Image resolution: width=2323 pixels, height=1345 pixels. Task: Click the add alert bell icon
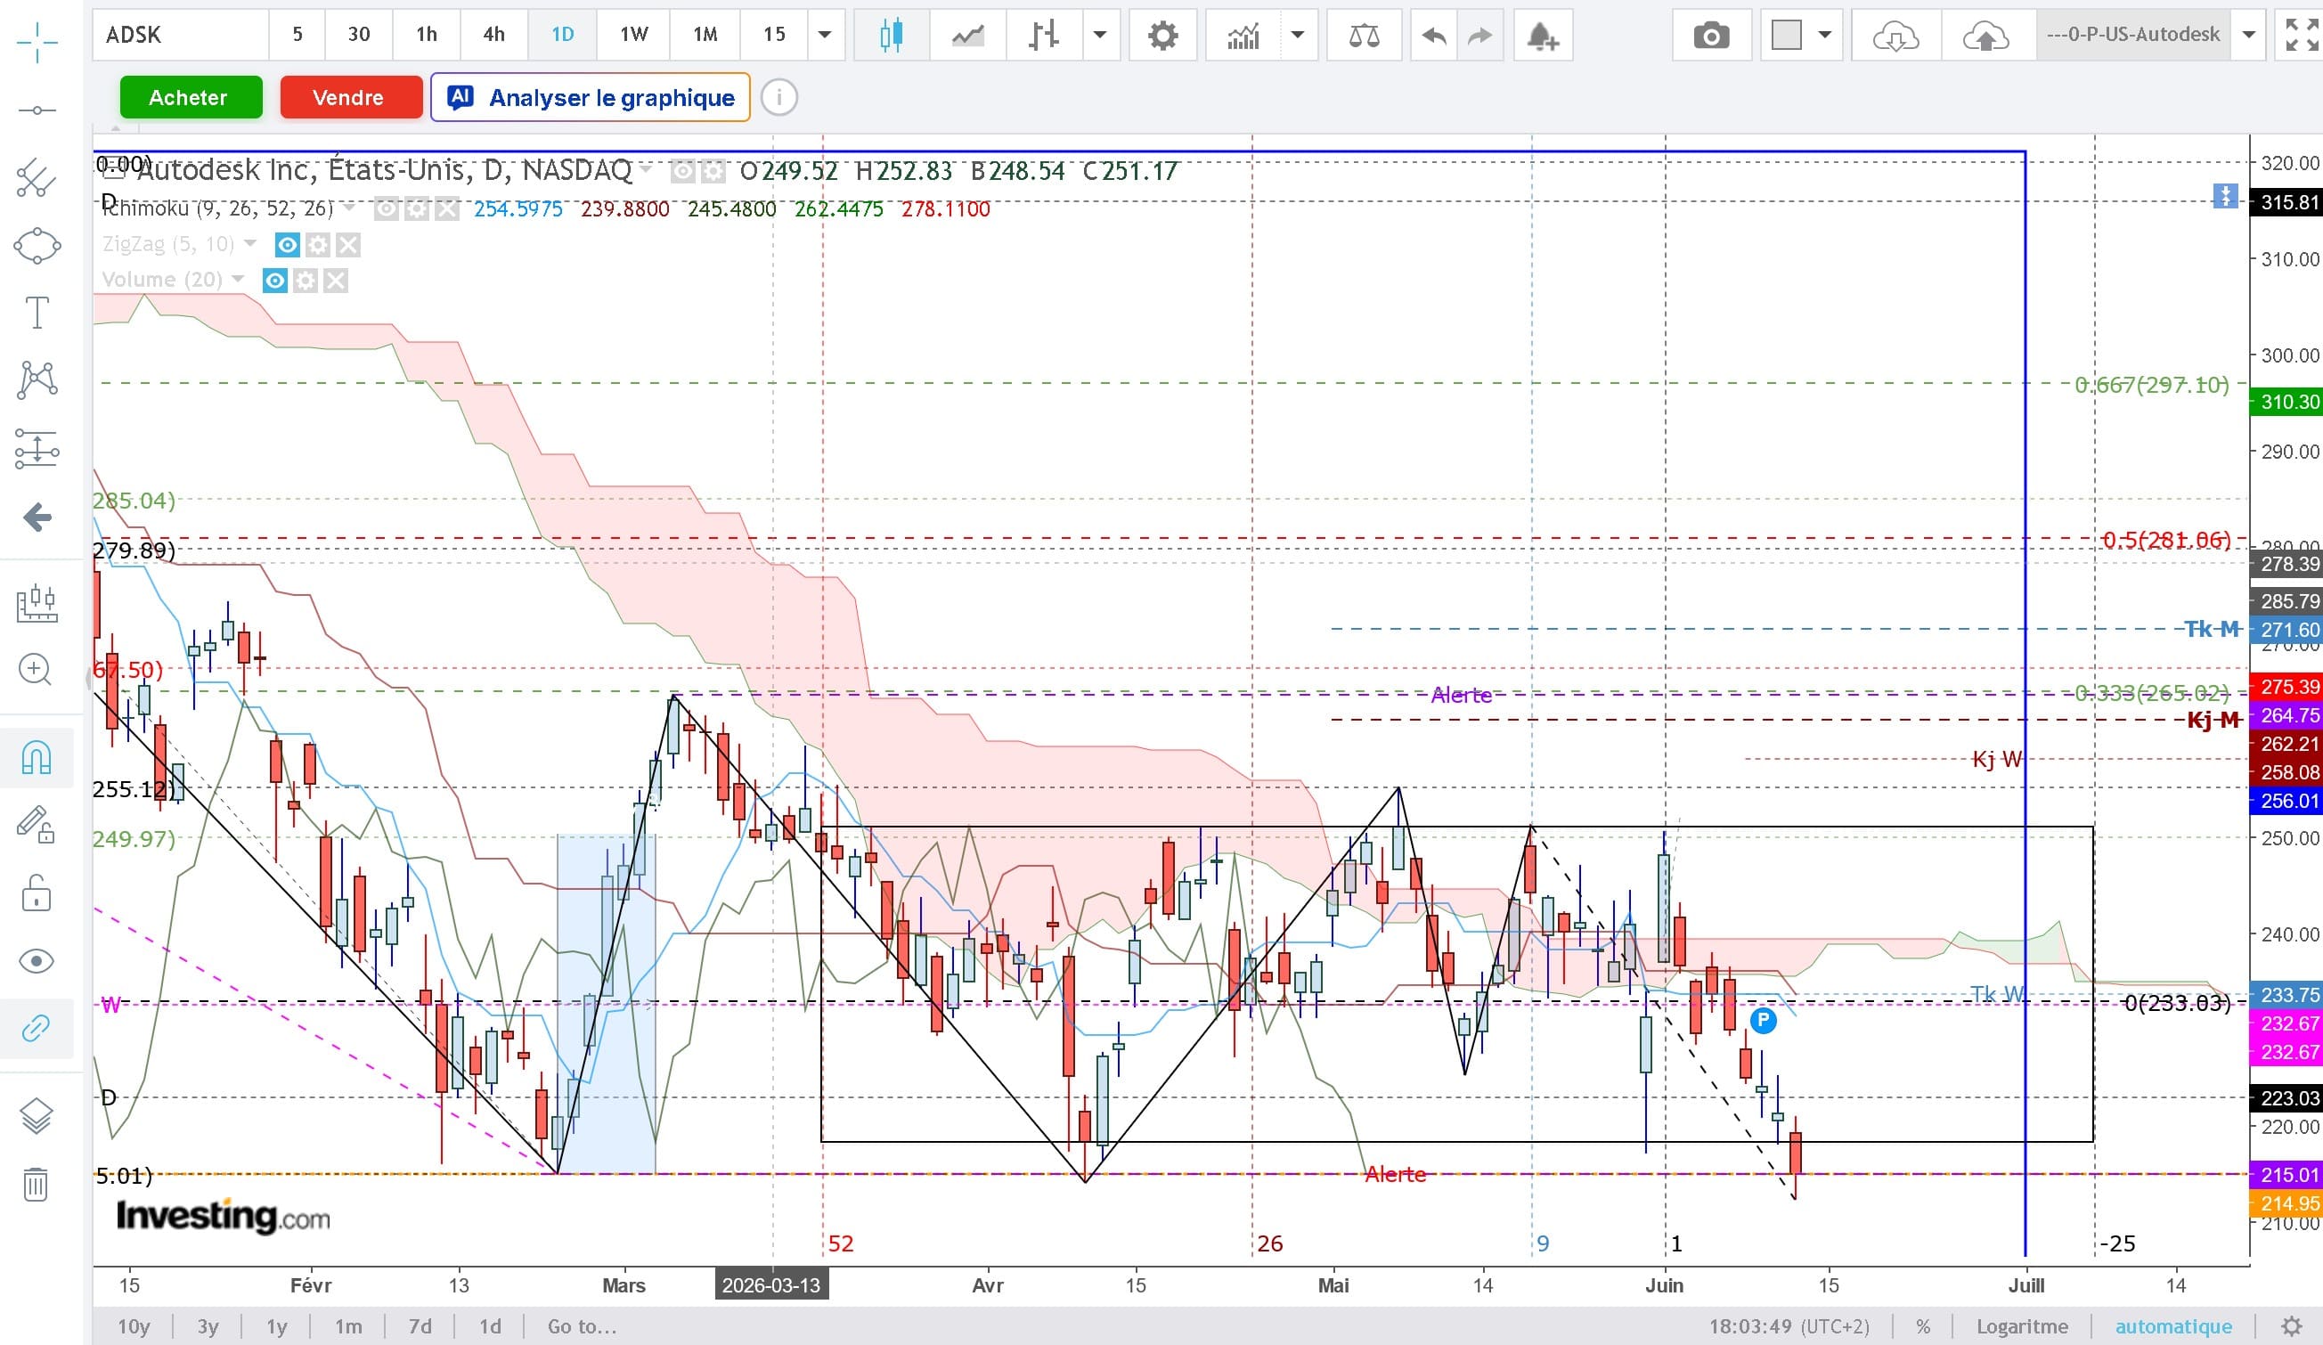coord(1542,36)
